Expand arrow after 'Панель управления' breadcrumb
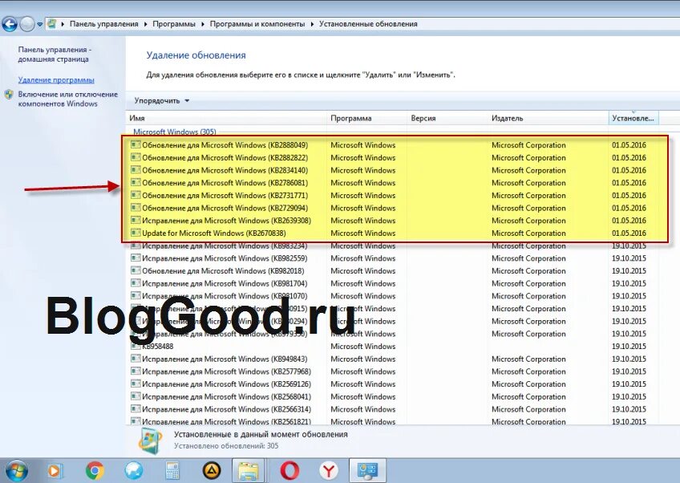Screen dimensions: 680x483 click(x=146, y=24)
